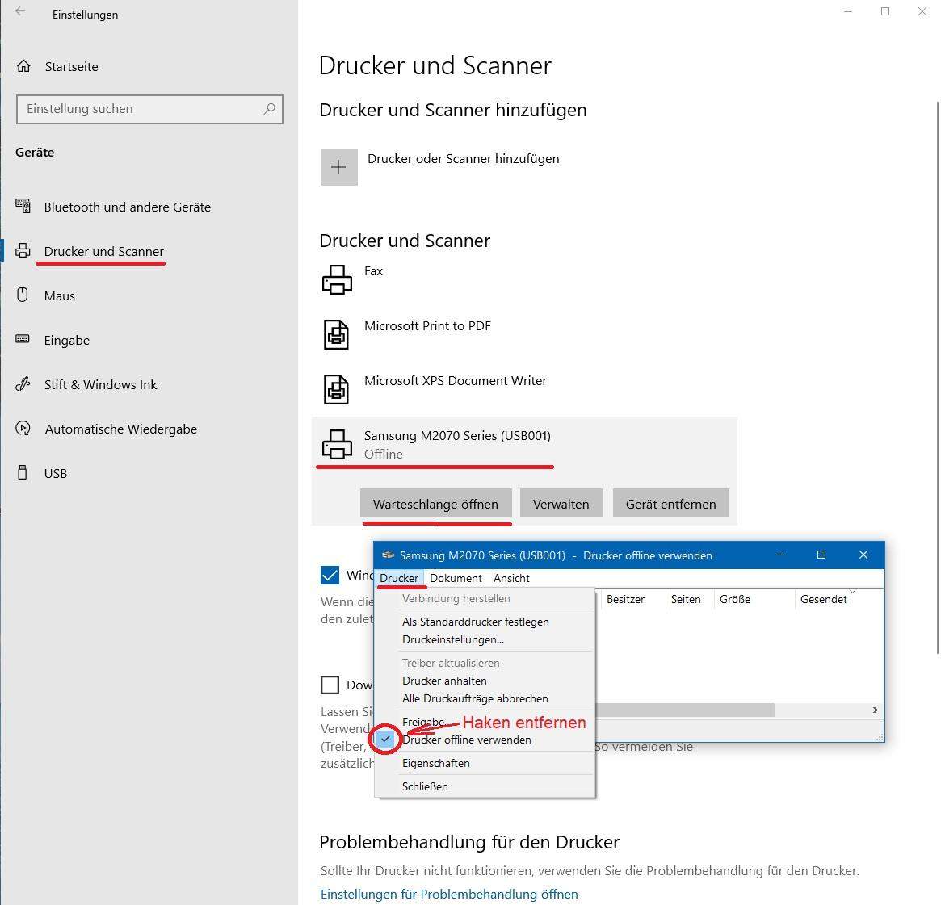Maximize the Samsung M2070 queue window
Viewport: 941px width, 905px height.
(821, 555)
